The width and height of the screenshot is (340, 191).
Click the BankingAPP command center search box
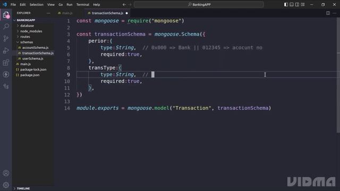click(199, 5)
